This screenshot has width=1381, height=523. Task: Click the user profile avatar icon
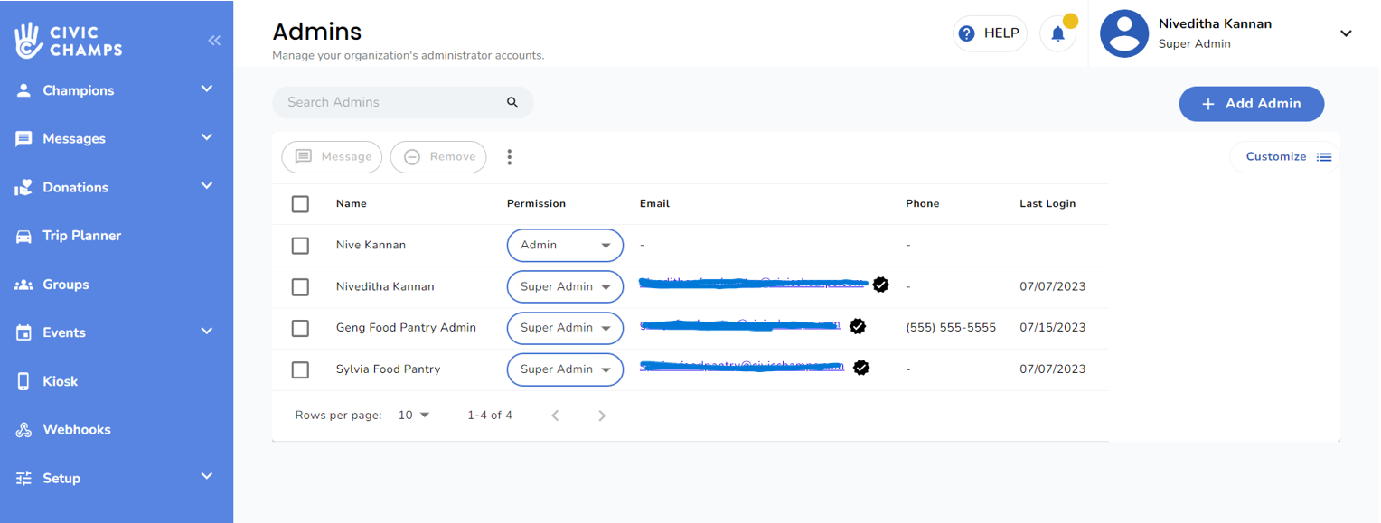(1123, 34)
